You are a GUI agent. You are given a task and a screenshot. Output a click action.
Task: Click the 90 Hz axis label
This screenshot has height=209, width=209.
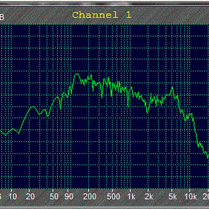[69, 197]
